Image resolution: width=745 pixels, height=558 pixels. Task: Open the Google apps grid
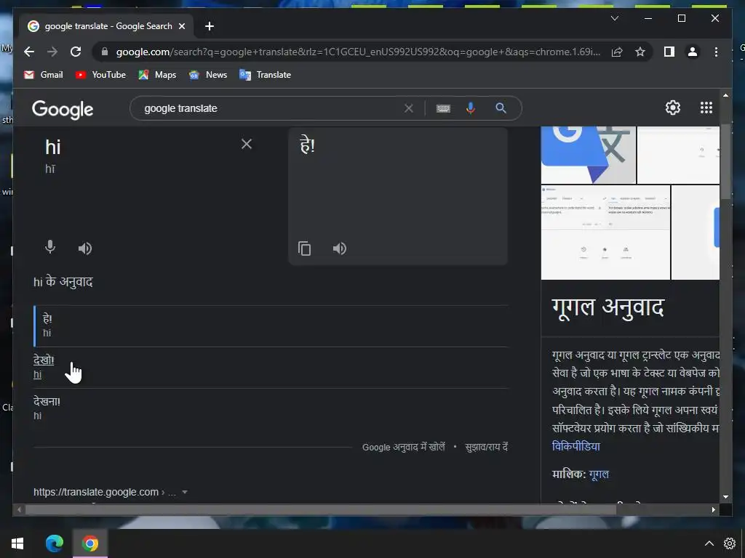(706, 108)
